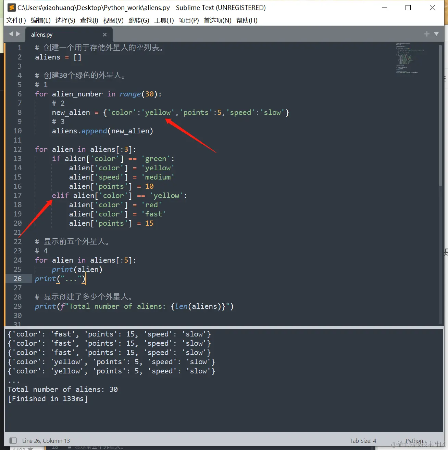
Task: Click 'green' string on line 13
Action: [x=155, y=159]
